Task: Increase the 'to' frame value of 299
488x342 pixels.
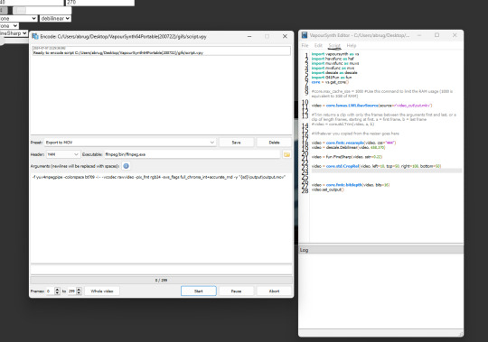Action: [x=79, y=289]
